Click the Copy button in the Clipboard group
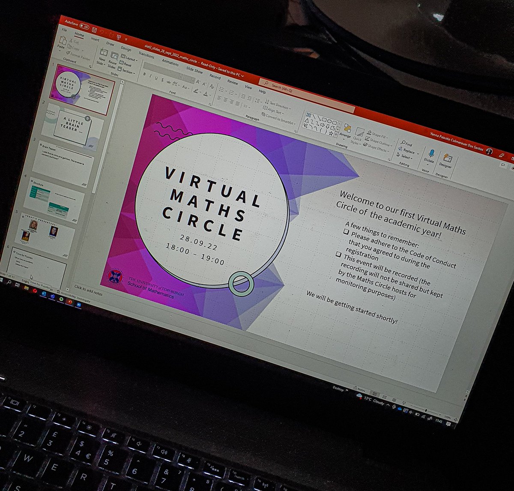 point(74,48)
